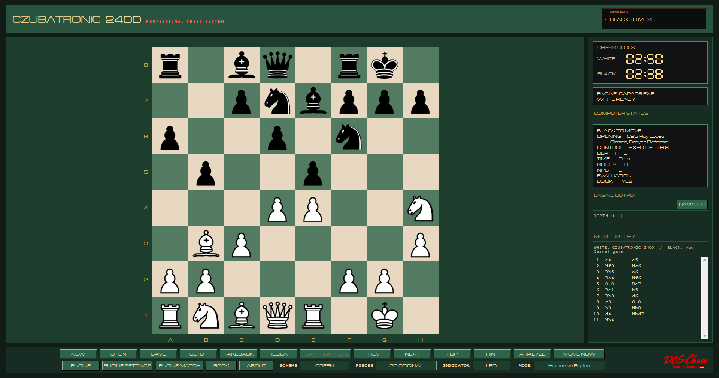Select the black queen on d8

pos(277,65)
